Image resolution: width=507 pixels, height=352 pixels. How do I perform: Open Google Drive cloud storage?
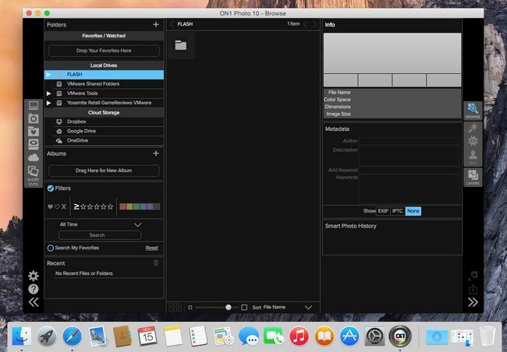[104, 131]
